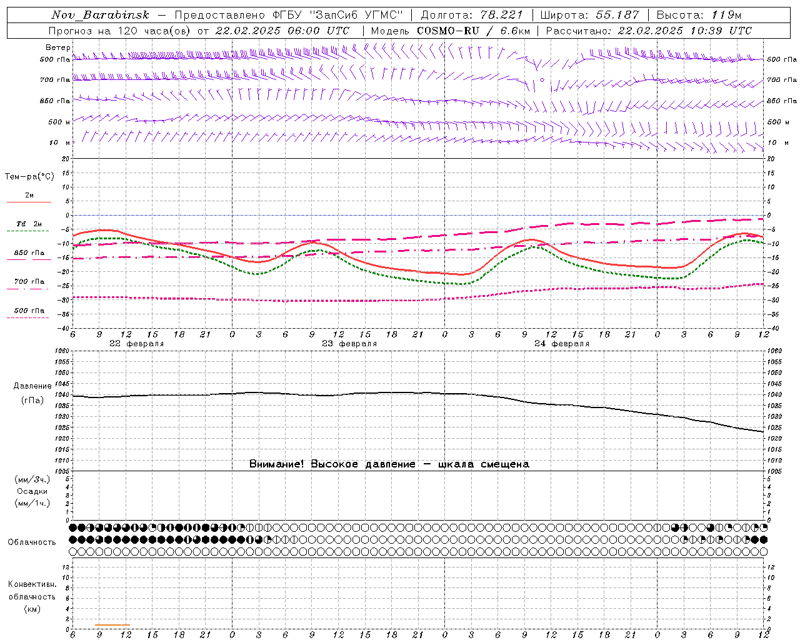Click the 22 февраля date label
The width and height of the screenshot is (800, 640).
click(136, 344)
